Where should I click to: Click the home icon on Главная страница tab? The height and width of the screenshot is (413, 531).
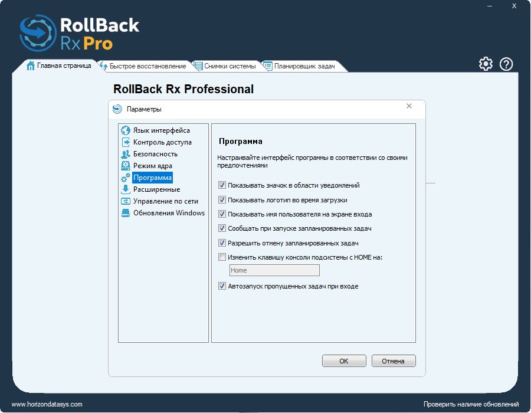tap(31, 65)
